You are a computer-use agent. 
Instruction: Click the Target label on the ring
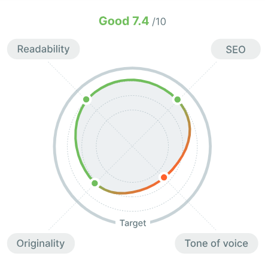click(133, 223)
